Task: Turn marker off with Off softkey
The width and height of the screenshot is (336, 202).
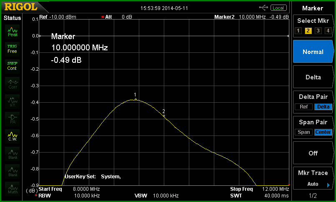Action: coord(313,153)
